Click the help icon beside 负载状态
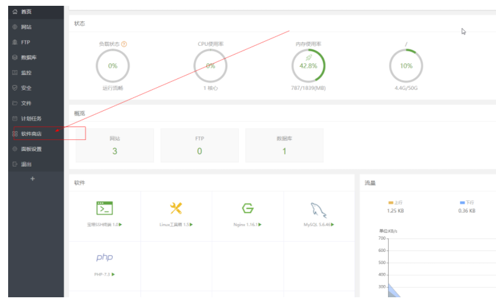 [124, 44]
